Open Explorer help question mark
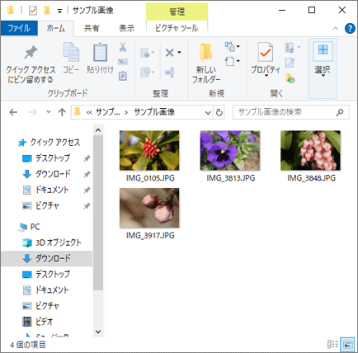 [x=350, y=28]
